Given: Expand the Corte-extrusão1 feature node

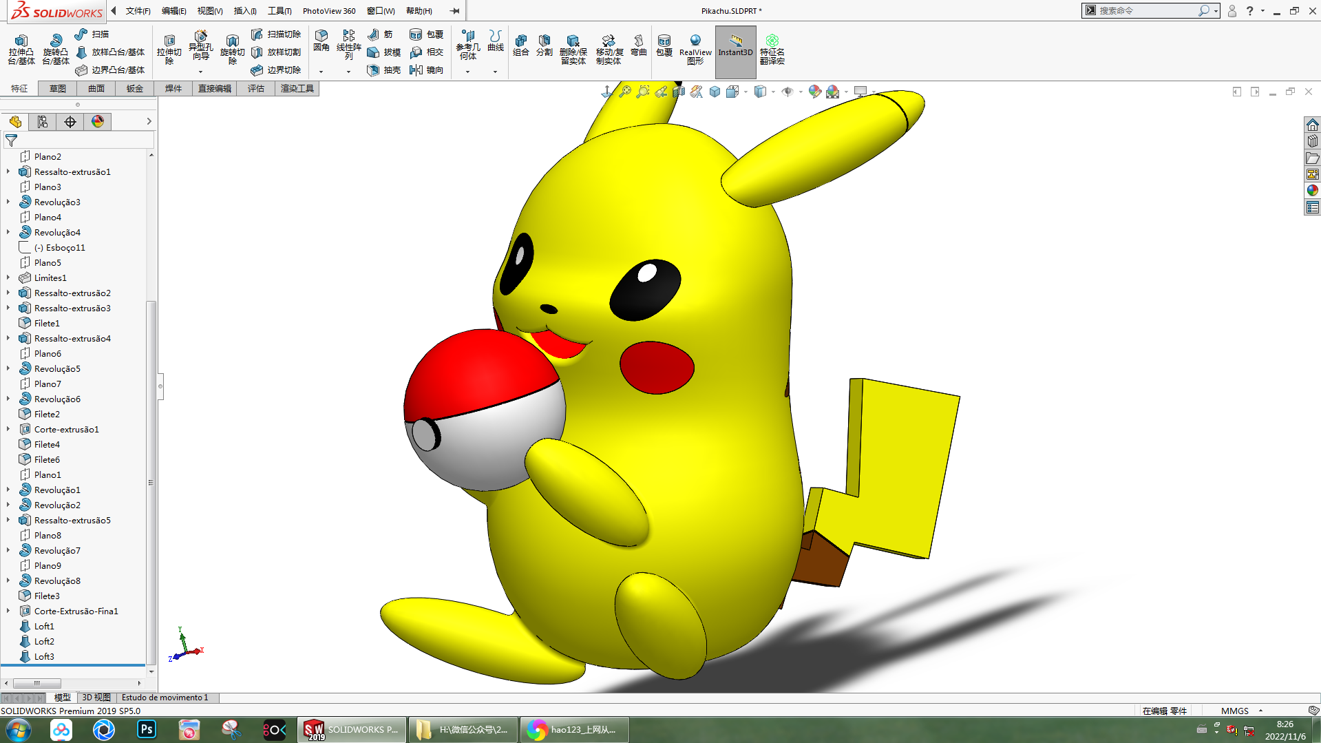Looking at the screenshot, I should [8, 429].
